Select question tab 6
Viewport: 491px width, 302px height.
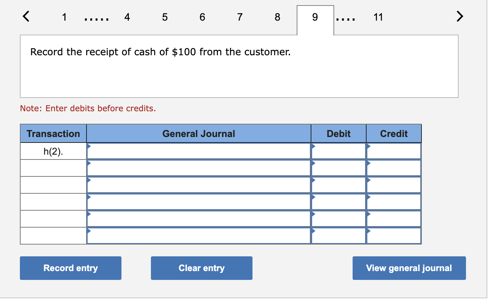pos(202,17)
